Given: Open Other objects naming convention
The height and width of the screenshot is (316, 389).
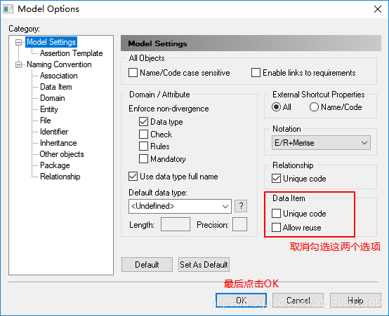Looking at the screenshot, I should click(x=62, y=154).
